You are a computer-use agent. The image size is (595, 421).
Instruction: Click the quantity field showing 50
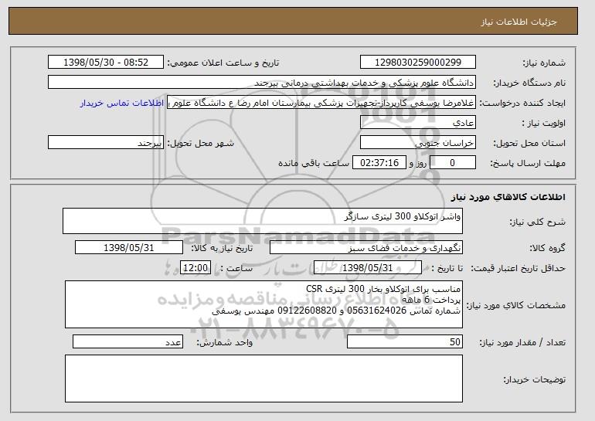pos(405,341)
